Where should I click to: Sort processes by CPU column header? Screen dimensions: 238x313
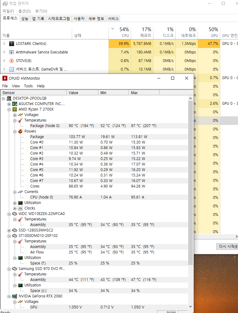[x=120, y=33]
